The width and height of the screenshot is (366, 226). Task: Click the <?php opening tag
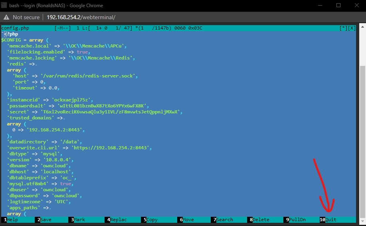11,34
